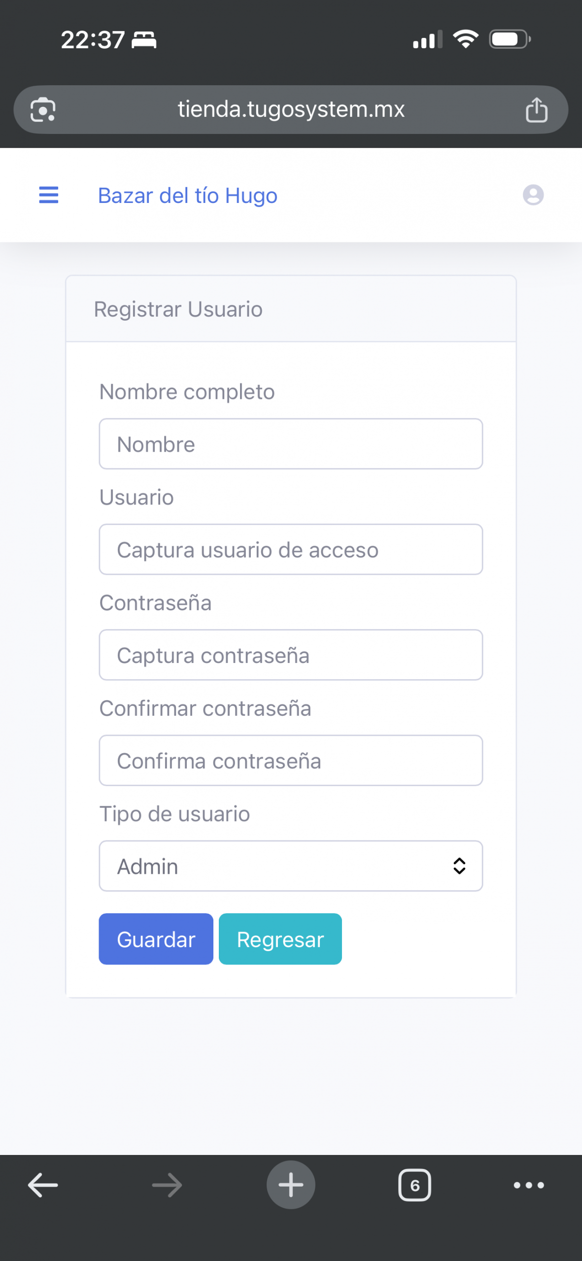Viewport: 582px width, 1261px height.
Task: Open the Bazar del tío Hugo link
Action: (x=187, y=196)
